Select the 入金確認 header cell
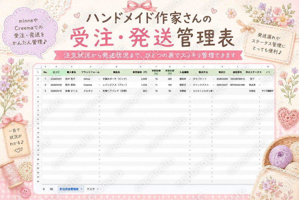Image resolution: width=299 pixels, height=200 pixels. coord(184,72)
